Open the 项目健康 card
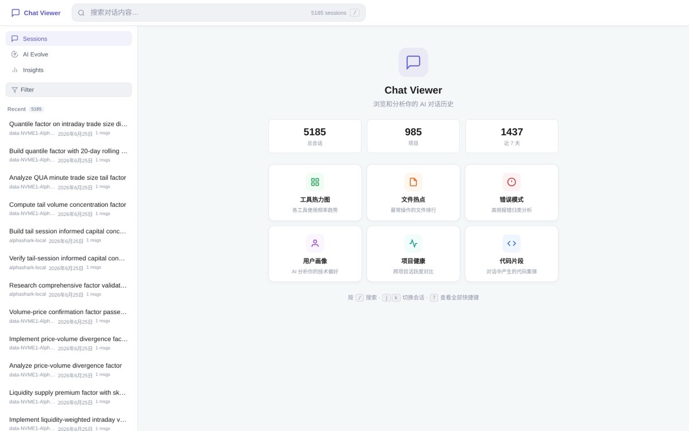689x431 pixels. tap(413, 253)
